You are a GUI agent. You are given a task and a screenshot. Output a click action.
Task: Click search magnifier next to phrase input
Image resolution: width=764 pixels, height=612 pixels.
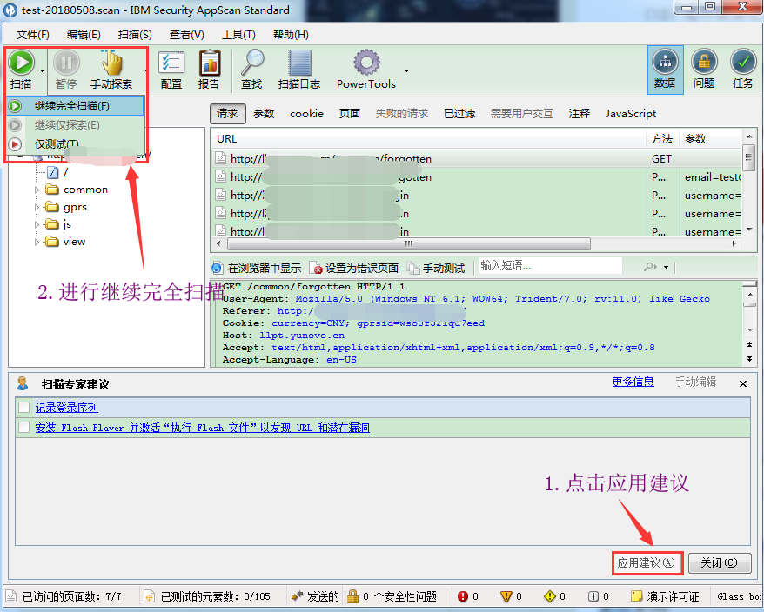649,267
